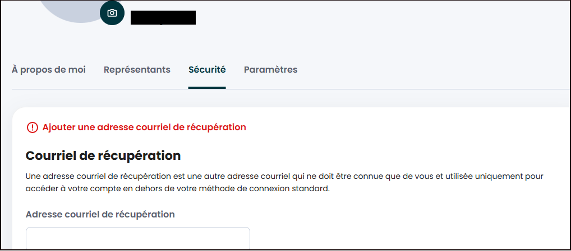The width and height of the screenshot is (571, 251).
Task: Focus the recovery email address input field
Action: (137, 239)
